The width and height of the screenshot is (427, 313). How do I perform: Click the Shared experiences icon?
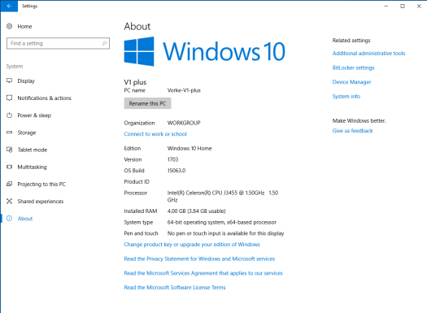point(9,201)
